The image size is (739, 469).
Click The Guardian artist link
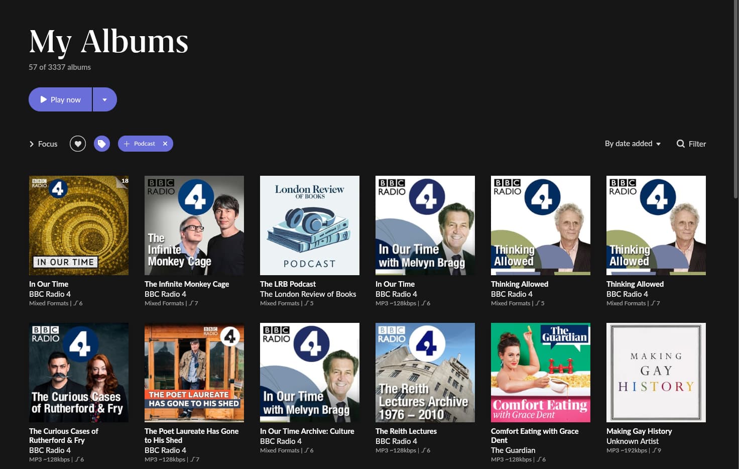pyautogui.click(x=513, y=450)
